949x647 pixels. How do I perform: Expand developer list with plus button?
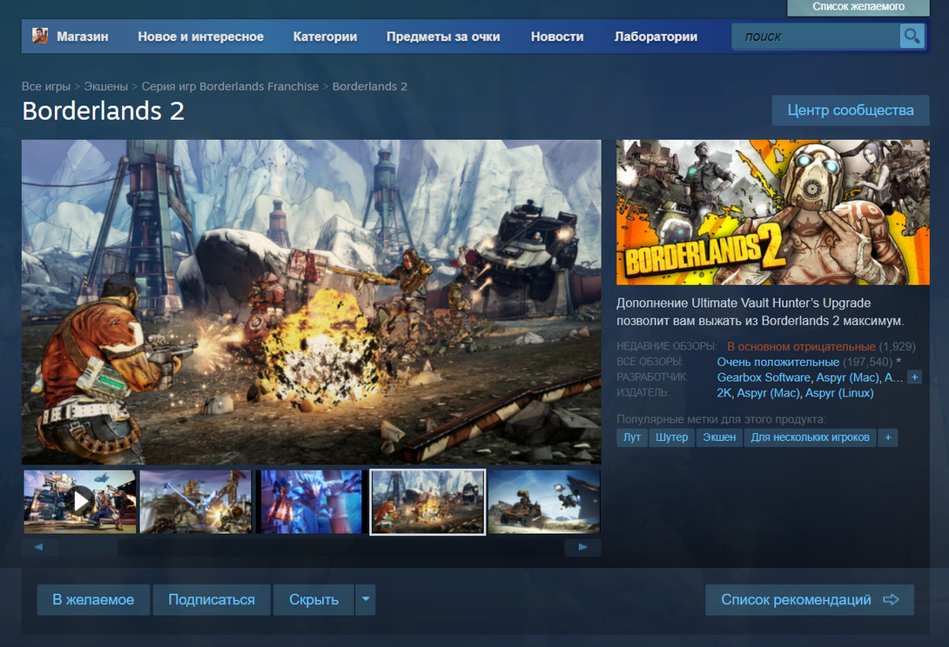pyautogui.click(x=914, y=377)
